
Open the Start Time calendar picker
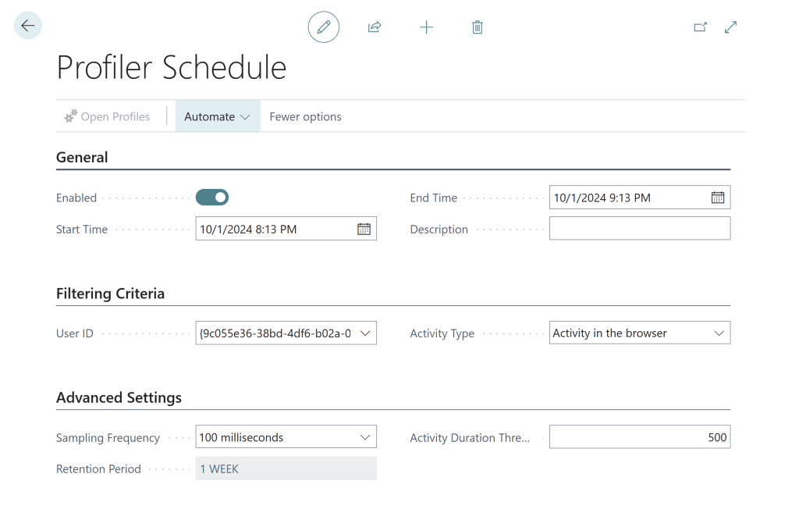[364, 229]
